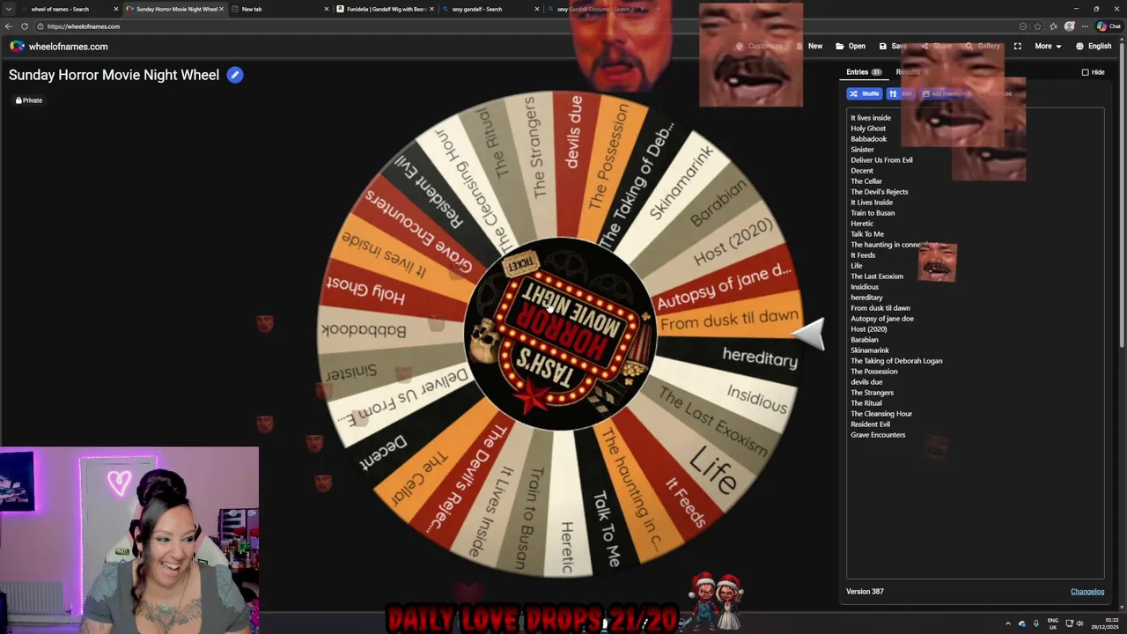Click the microphone tray icon
The width and height of the screenshot is (1127, 634).
tap(1035, 623)
